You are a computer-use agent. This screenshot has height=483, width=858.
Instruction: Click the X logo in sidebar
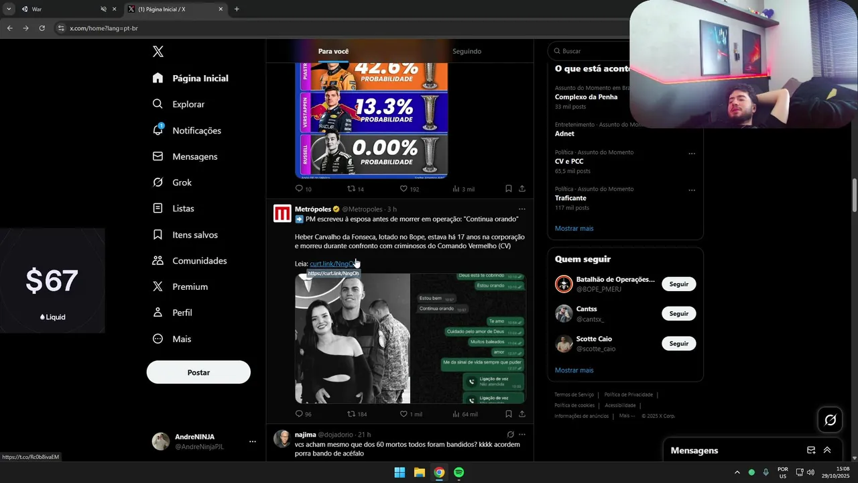click(158, 52)
